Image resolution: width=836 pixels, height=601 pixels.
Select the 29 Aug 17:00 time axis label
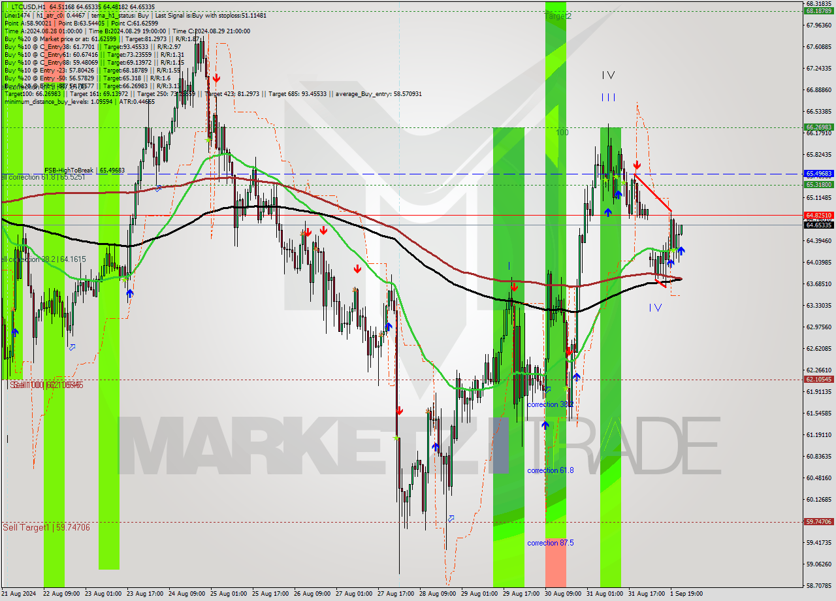[521, 594]
